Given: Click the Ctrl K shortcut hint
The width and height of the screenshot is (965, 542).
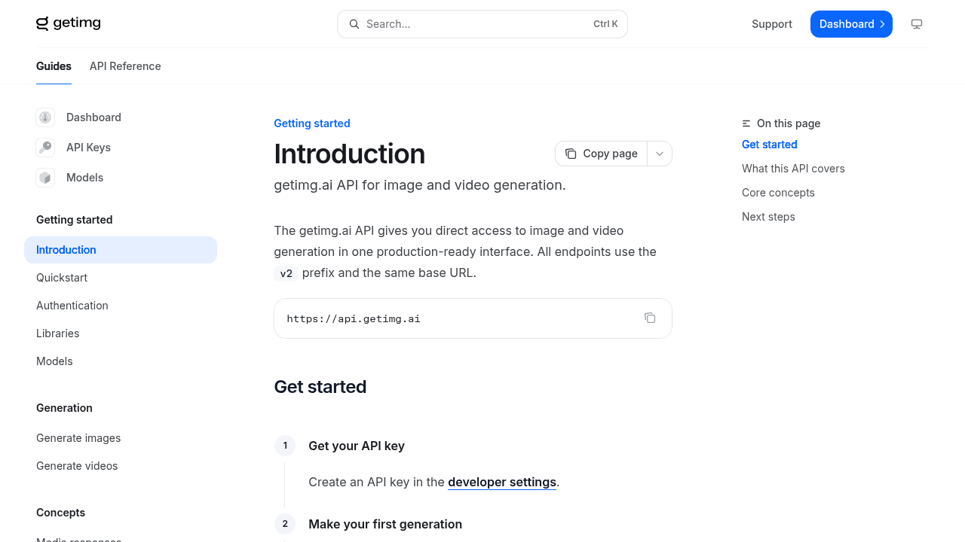Looking at the screenshot, I should tap(605, 24).
